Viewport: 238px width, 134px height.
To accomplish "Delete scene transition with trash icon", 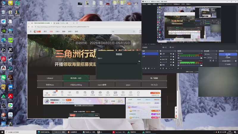I will pos(213,61).
